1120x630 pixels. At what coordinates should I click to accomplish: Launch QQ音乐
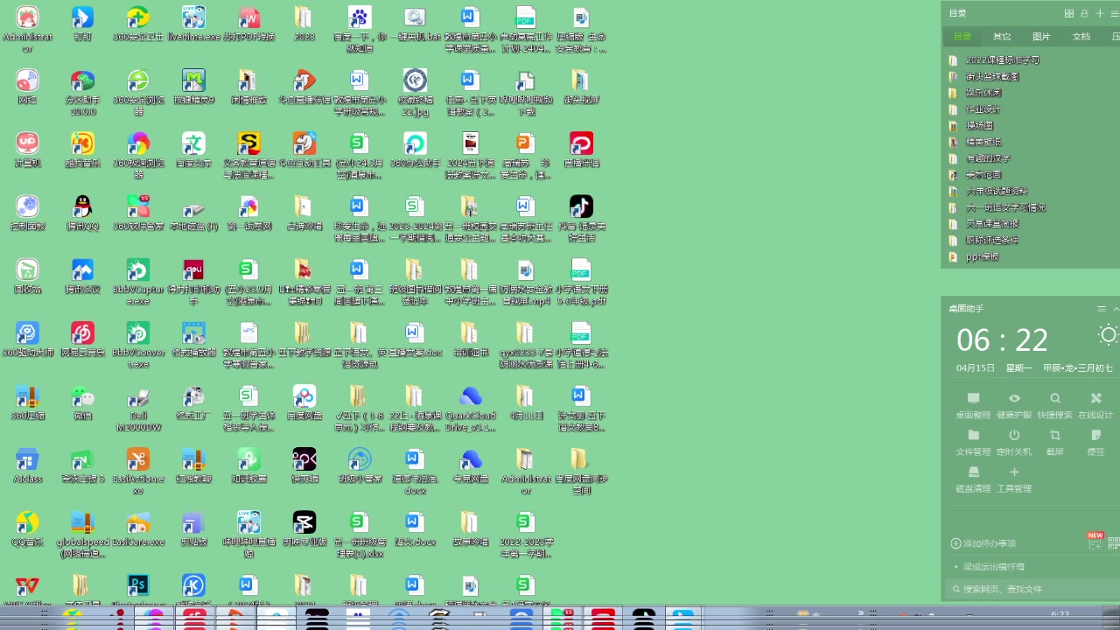pos(27,528)
